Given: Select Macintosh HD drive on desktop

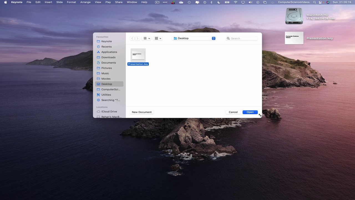Looking at the screenshot, I should coord(294,16).
